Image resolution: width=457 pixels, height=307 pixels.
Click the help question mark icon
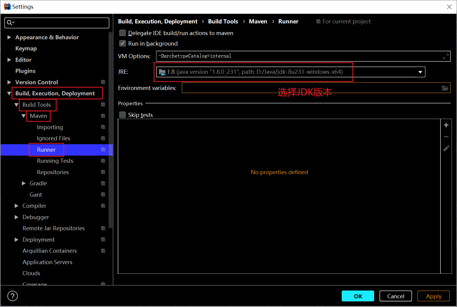12,296
